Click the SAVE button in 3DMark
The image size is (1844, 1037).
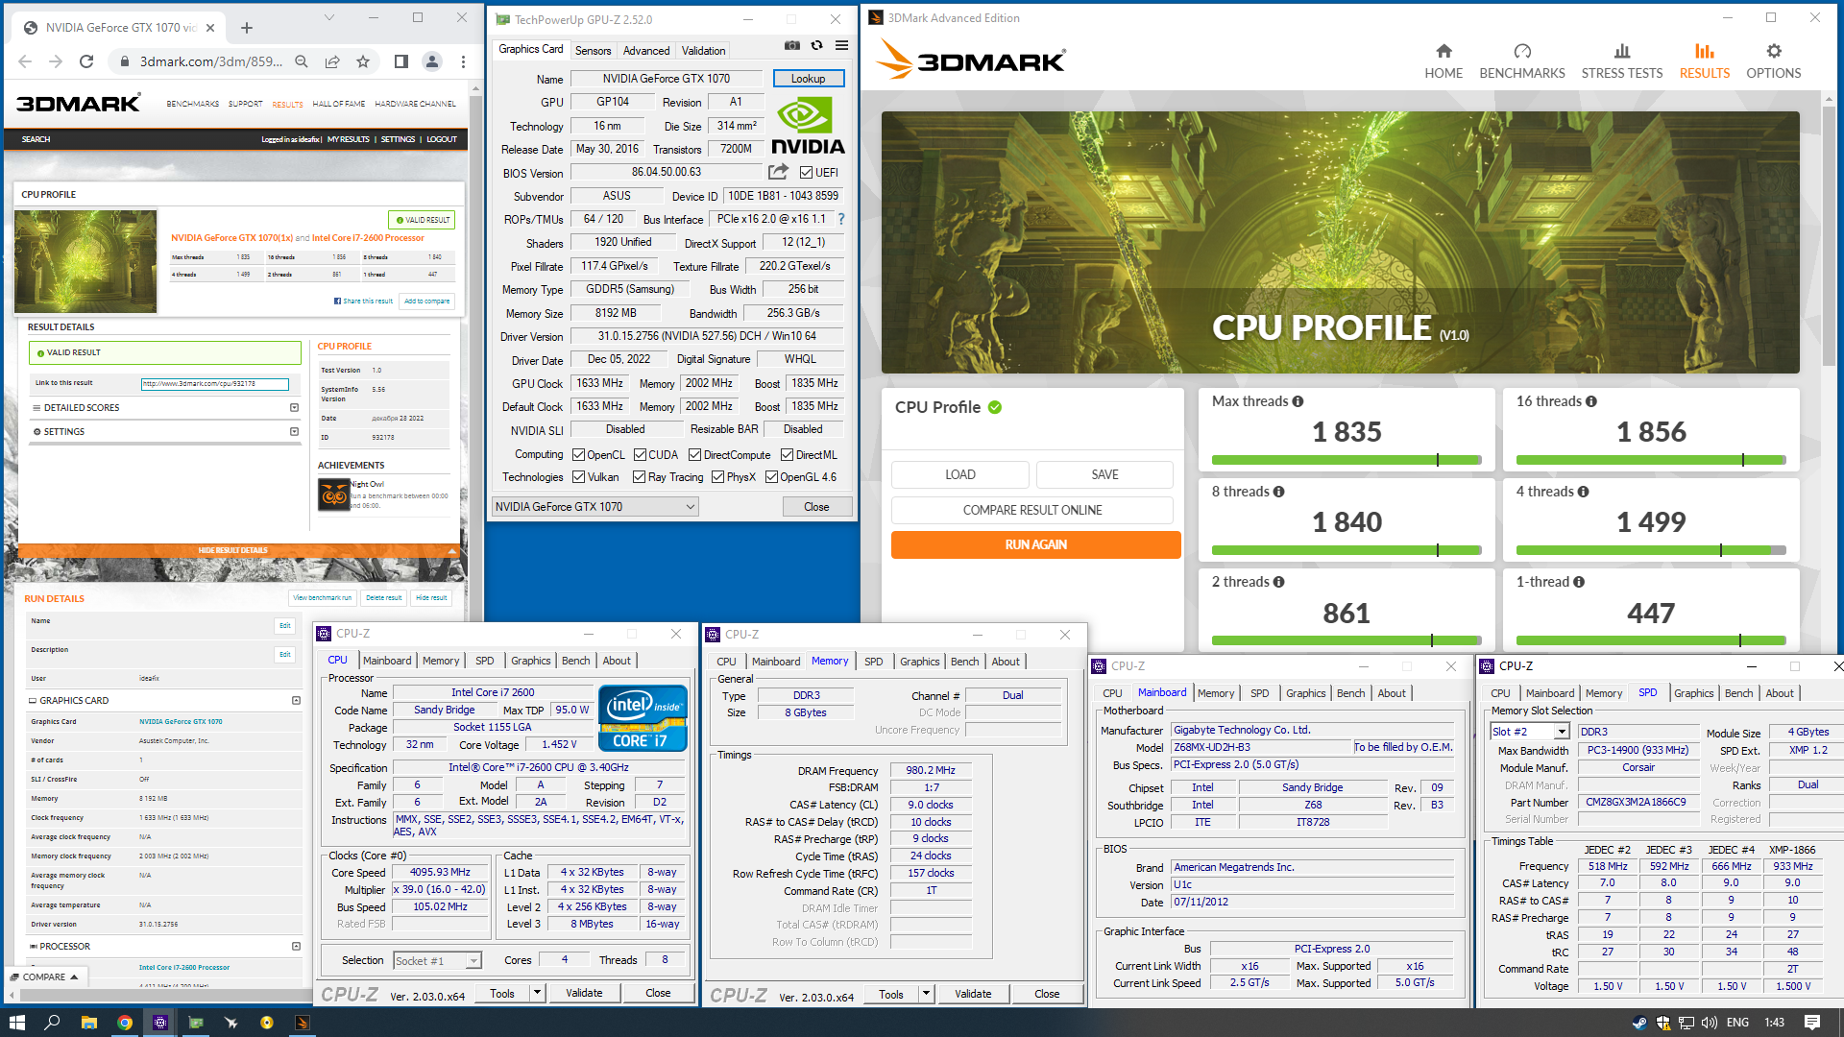(1104, 474)
